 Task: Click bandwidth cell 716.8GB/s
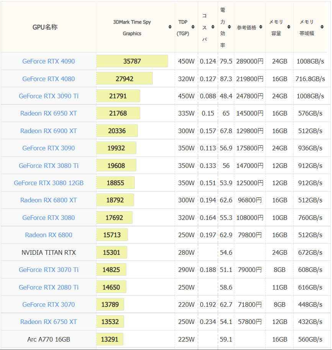(x=310, y=79)
